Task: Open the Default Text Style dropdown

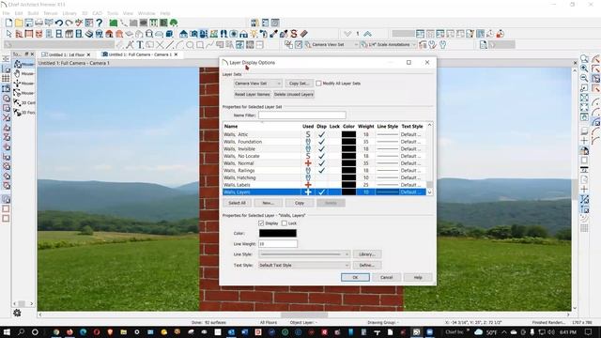Action: tap(304, 265)
